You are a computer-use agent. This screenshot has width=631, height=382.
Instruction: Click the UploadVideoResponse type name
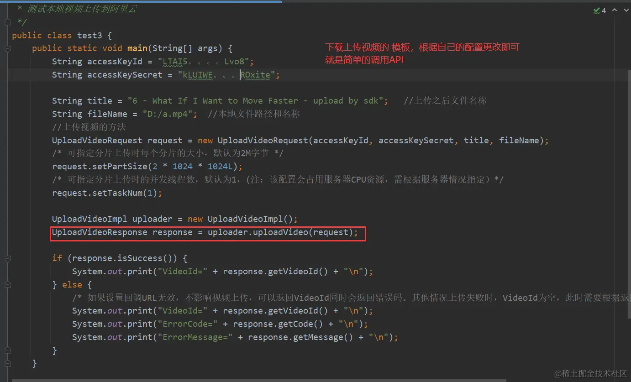click(x=100, y=232)
